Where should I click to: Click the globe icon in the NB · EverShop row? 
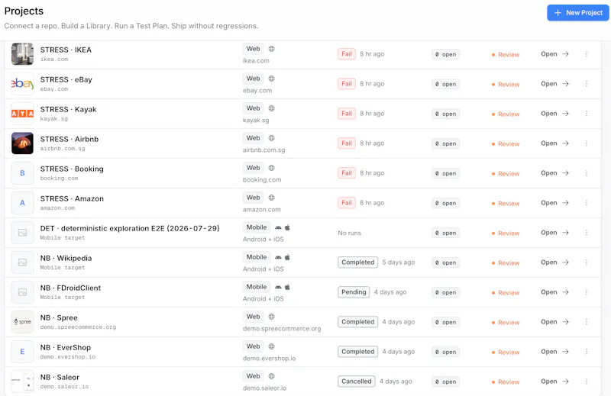pyautogui.click(x=272, y=346)
